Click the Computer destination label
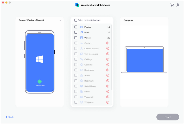184x124 pixels. (128, 20)
